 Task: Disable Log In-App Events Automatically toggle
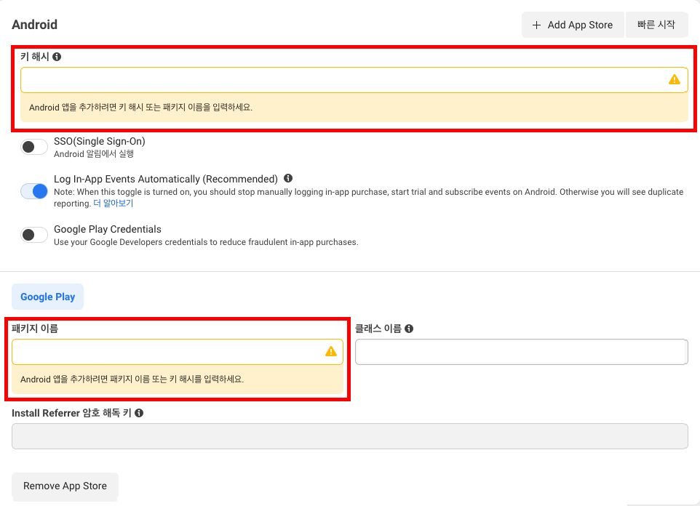33,191
